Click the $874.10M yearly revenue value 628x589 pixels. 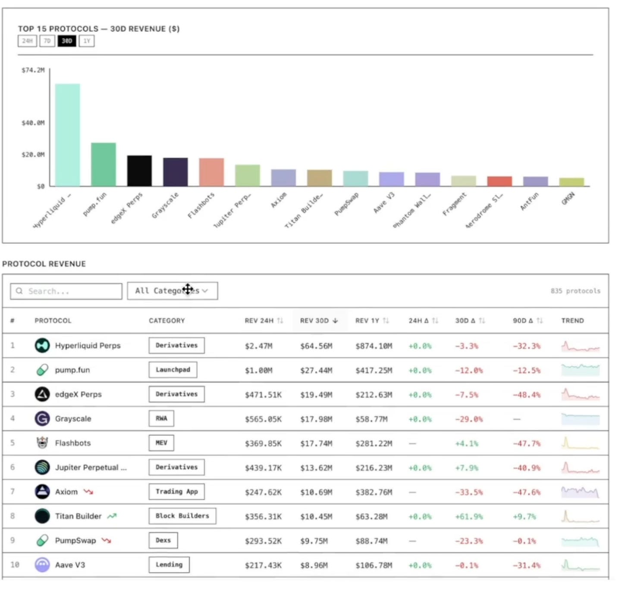[374, 346]
